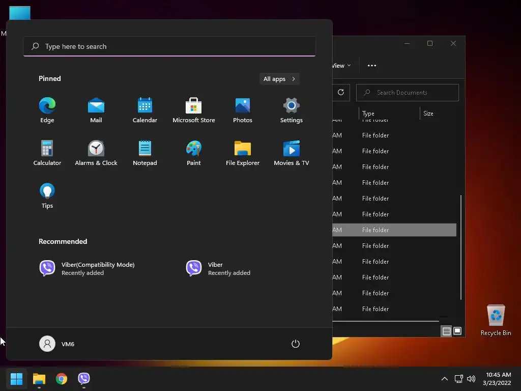The height and width of the screenshot is (391, 521).
Task: Click refresh button in Explorer window
Action: tap(341, 93)
